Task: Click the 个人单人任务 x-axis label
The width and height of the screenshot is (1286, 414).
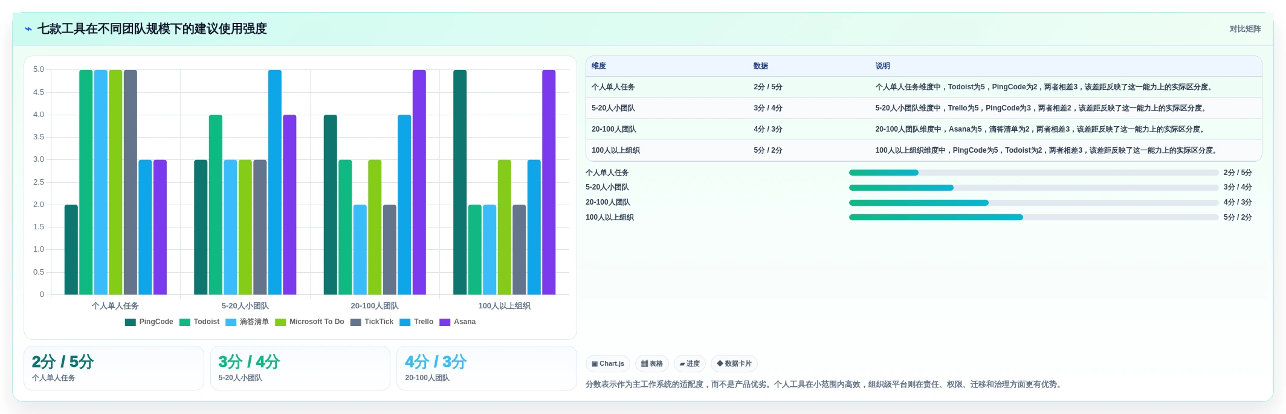Action: click(115, 306)
